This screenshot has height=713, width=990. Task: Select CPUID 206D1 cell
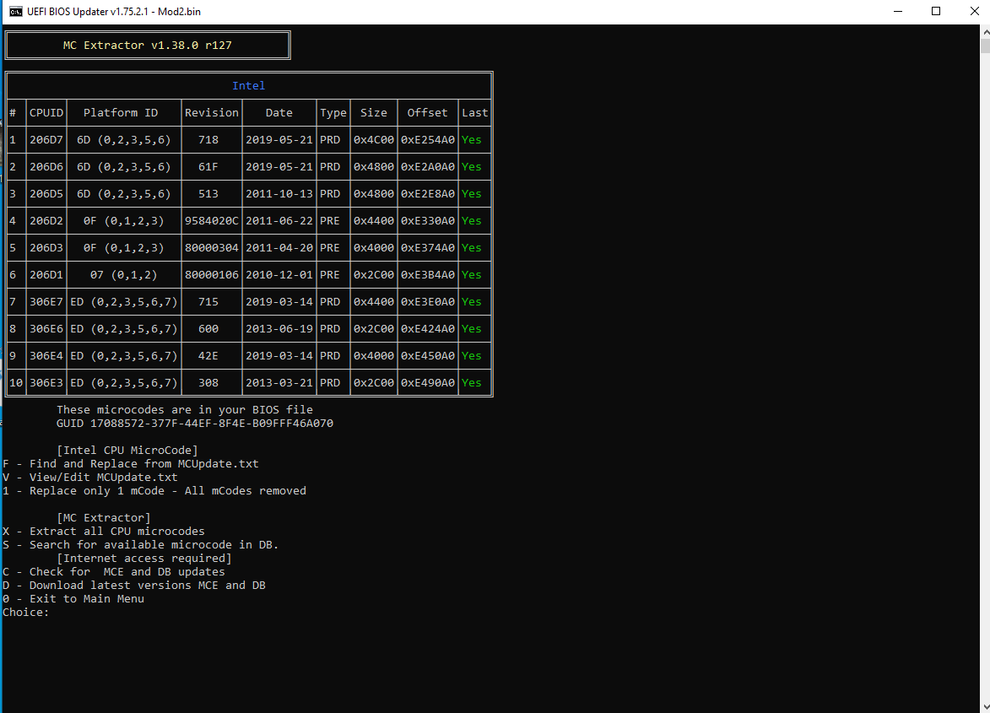coord(46,275)
